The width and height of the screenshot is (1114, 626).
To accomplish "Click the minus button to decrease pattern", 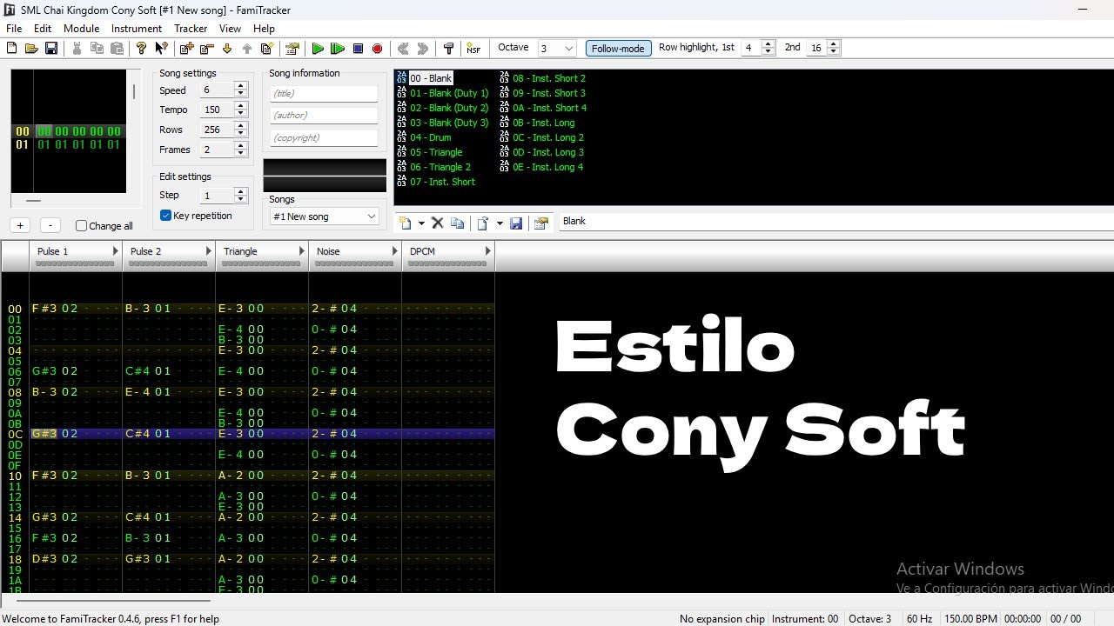I will pyautogui.click(x=50, y=225).
